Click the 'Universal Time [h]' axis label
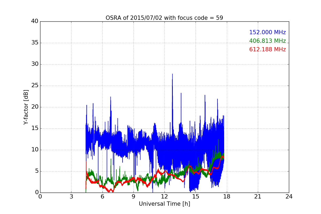 [164, 204]
